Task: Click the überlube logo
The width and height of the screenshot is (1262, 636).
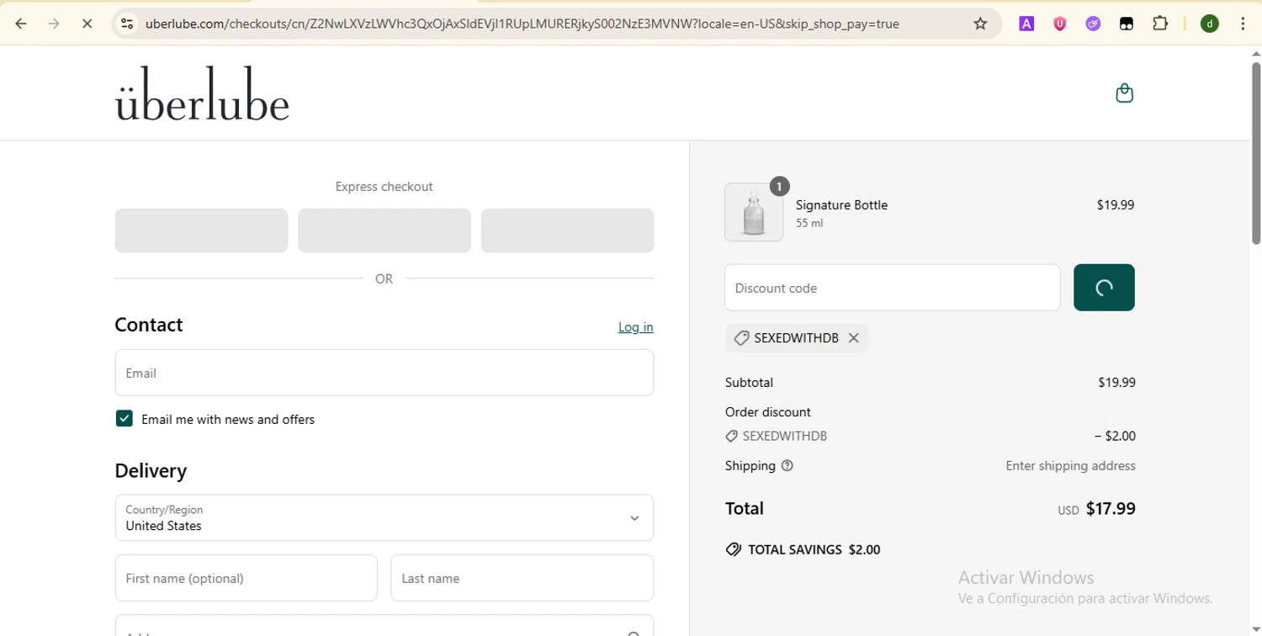Action: click(202, 93)
